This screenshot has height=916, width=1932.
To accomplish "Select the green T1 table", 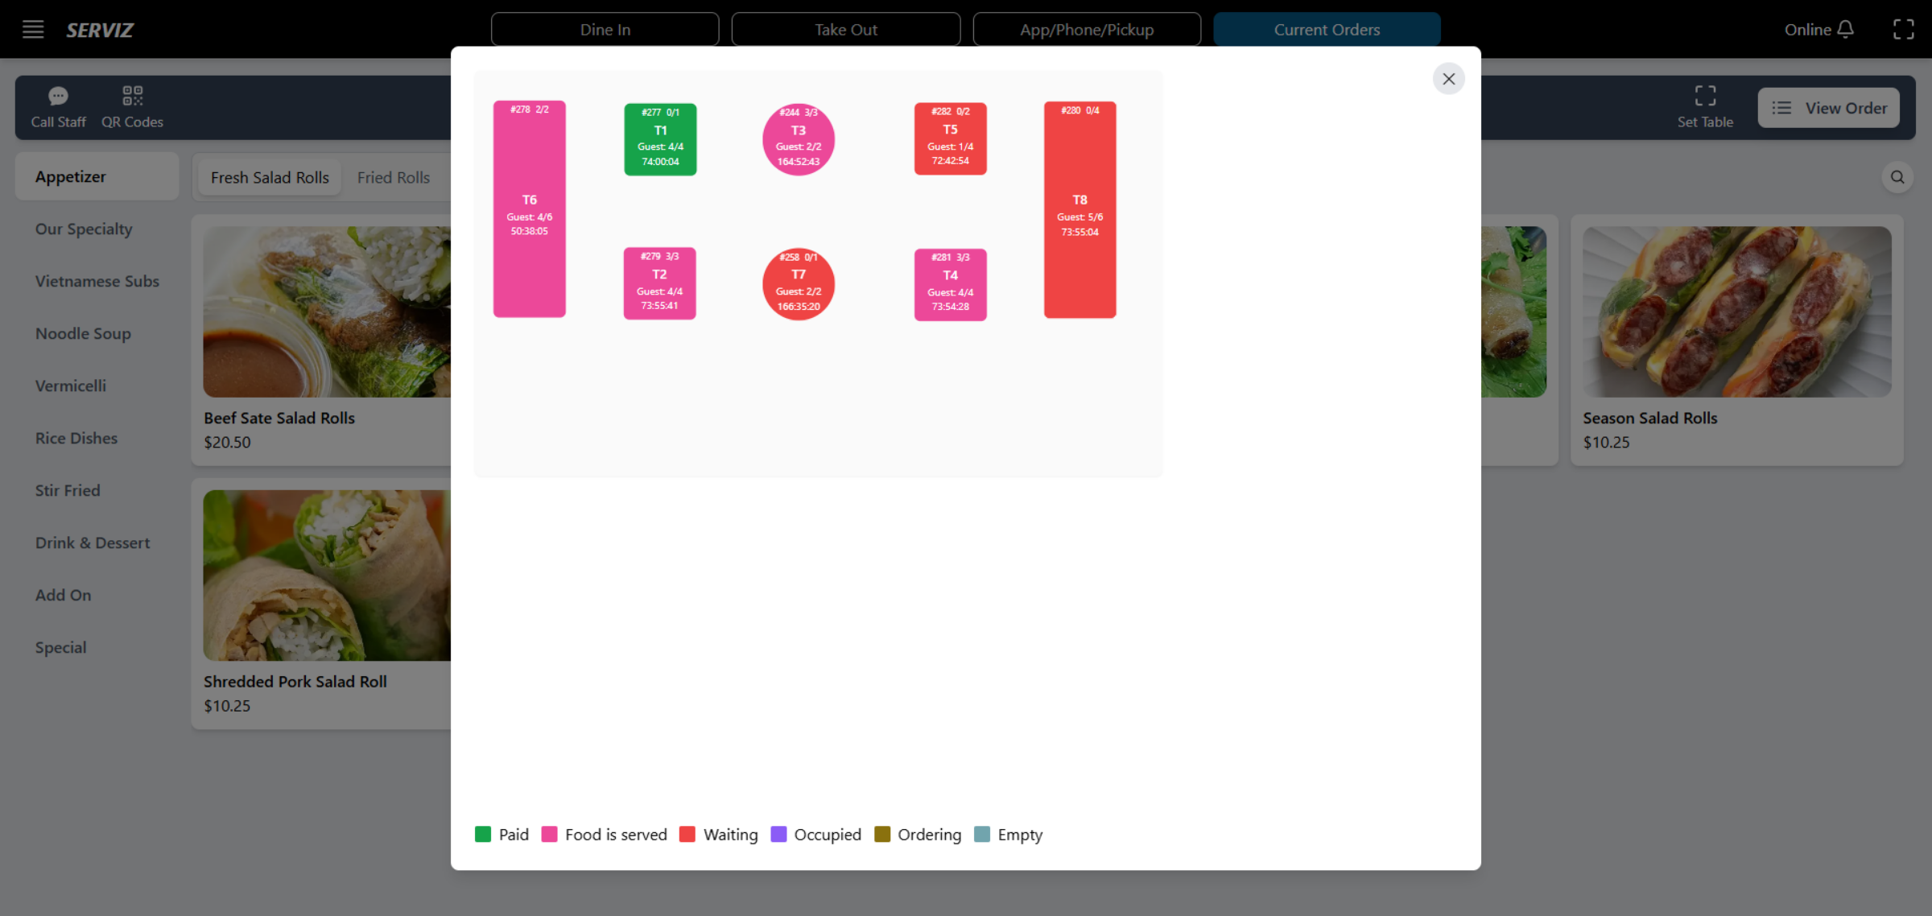I will pyautogui.click(x=660, y=139).
